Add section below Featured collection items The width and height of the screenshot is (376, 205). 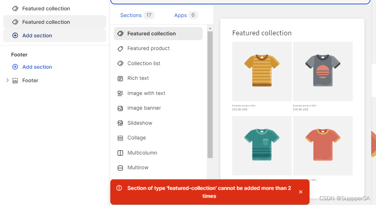click(37, 35)
